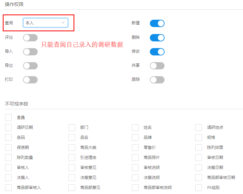Image resolution: width=243 pixels, height=194 pixels.
Task: Disable the 新建 toggle switch
Action: (157, 23)
